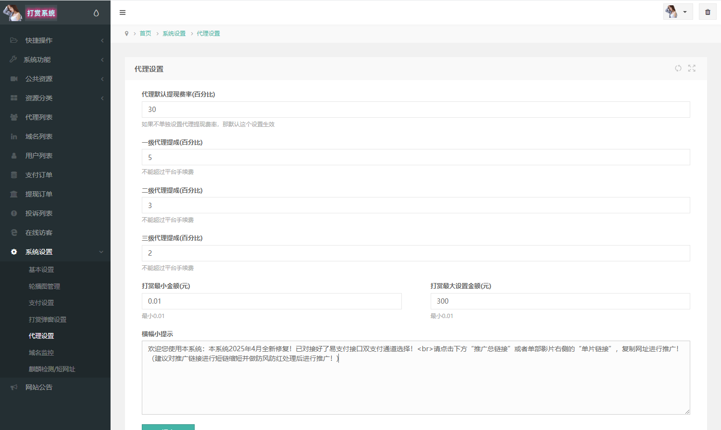This screenshot has width=721, height=430.
Task: Click the trash icon in the top bar
Action: [x=708, y=11]
